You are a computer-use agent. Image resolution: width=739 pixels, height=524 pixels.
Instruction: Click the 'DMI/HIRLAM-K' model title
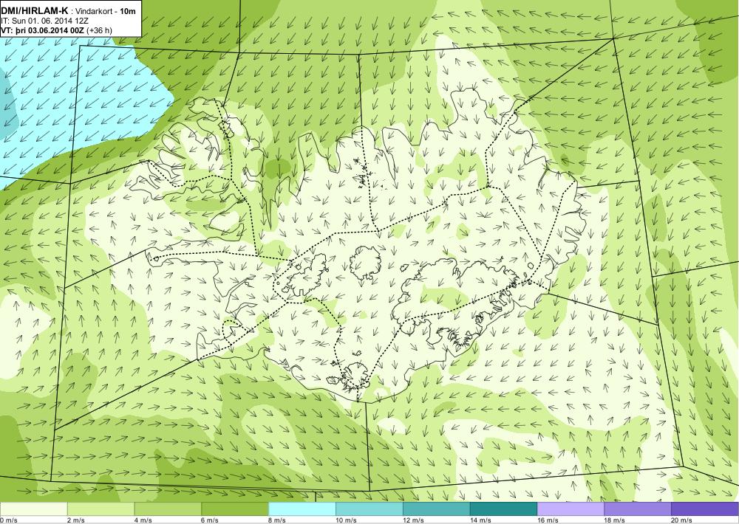35,11
